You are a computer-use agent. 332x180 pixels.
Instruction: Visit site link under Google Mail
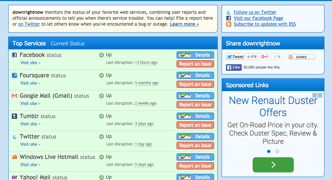tap(30, 104)
